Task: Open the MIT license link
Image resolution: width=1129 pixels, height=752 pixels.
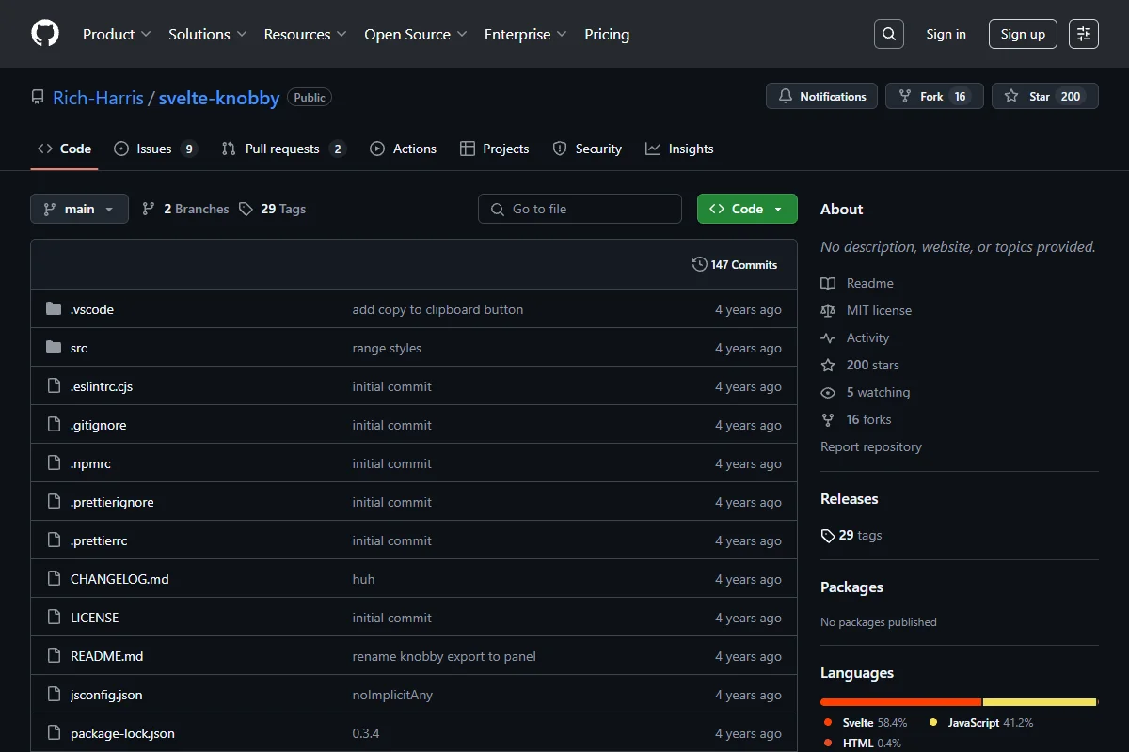Action: 879,310
